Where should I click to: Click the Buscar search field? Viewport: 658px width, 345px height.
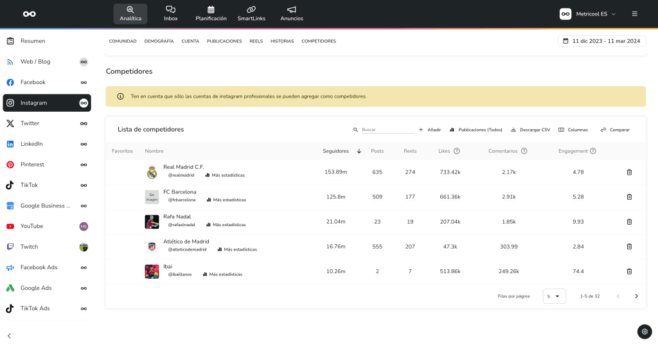(x=387, y=130)
